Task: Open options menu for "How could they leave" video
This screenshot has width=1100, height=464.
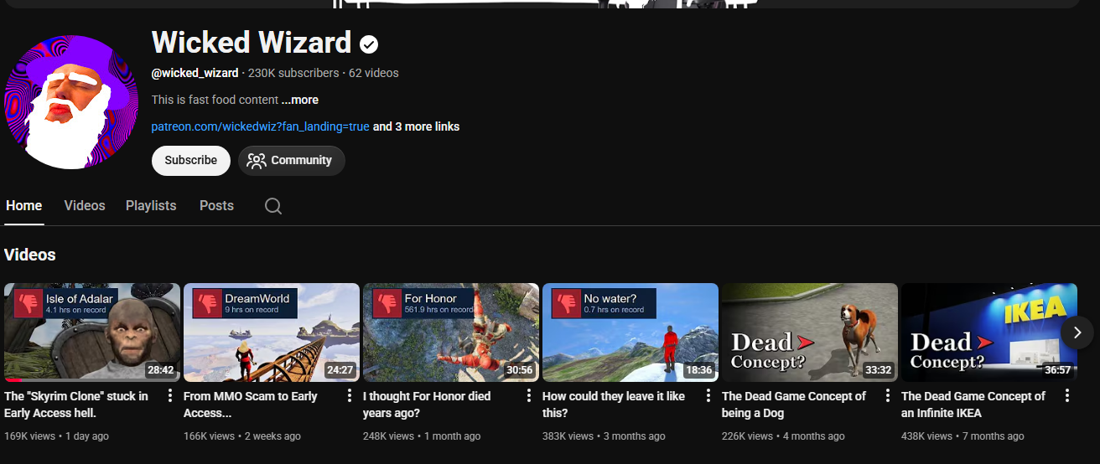Action: pos(708,395)
